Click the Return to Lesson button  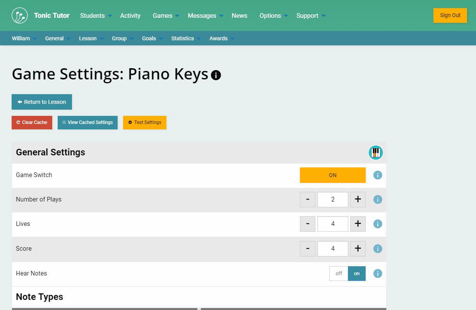pyautogui.click(x=42, y=102)
